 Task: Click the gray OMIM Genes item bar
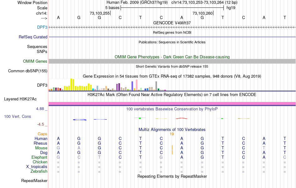172,61
